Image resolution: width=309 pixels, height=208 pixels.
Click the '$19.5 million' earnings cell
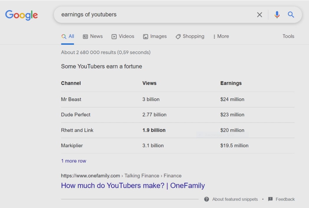click(234, 145)
